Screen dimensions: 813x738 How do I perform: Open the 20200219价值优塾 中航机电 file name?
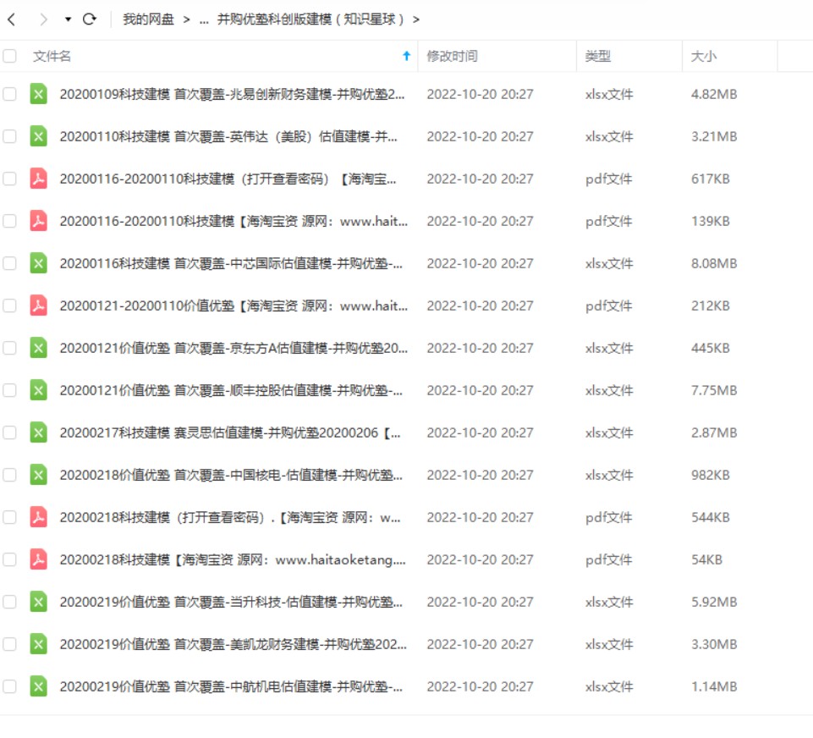[x=231, y=686]
